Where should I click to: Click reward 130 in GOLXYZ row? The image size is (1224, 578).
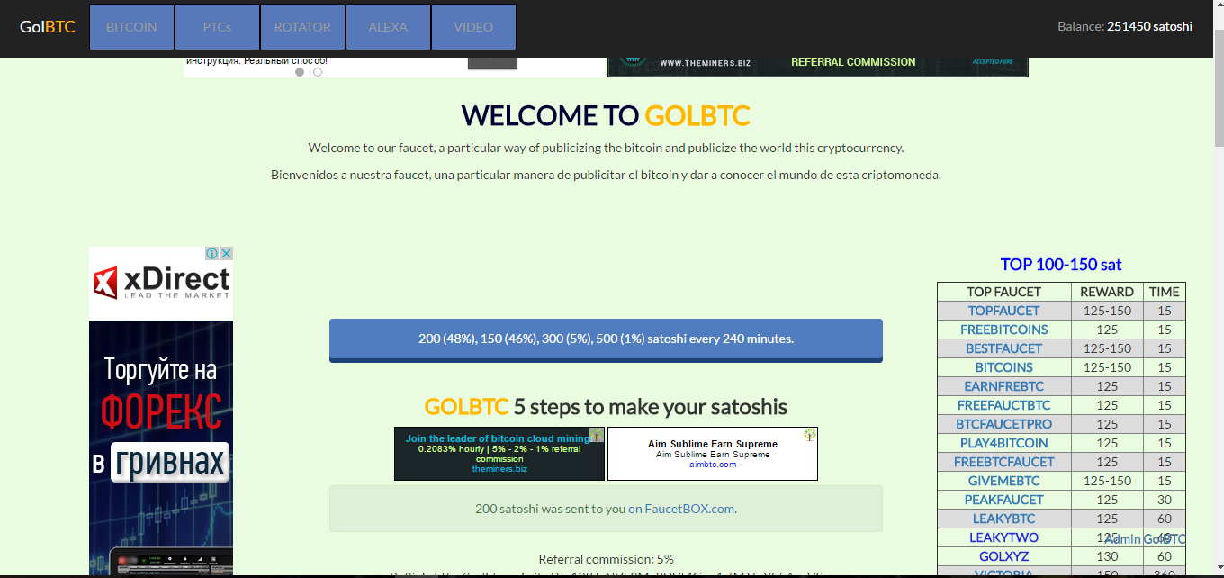pyautogui.click(x=1107, y=556)
